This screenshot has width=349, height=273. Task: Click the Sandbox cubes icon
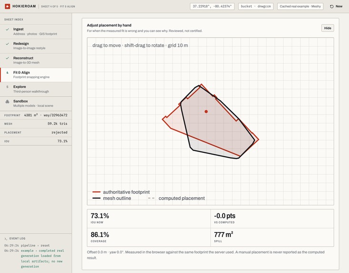7,101
